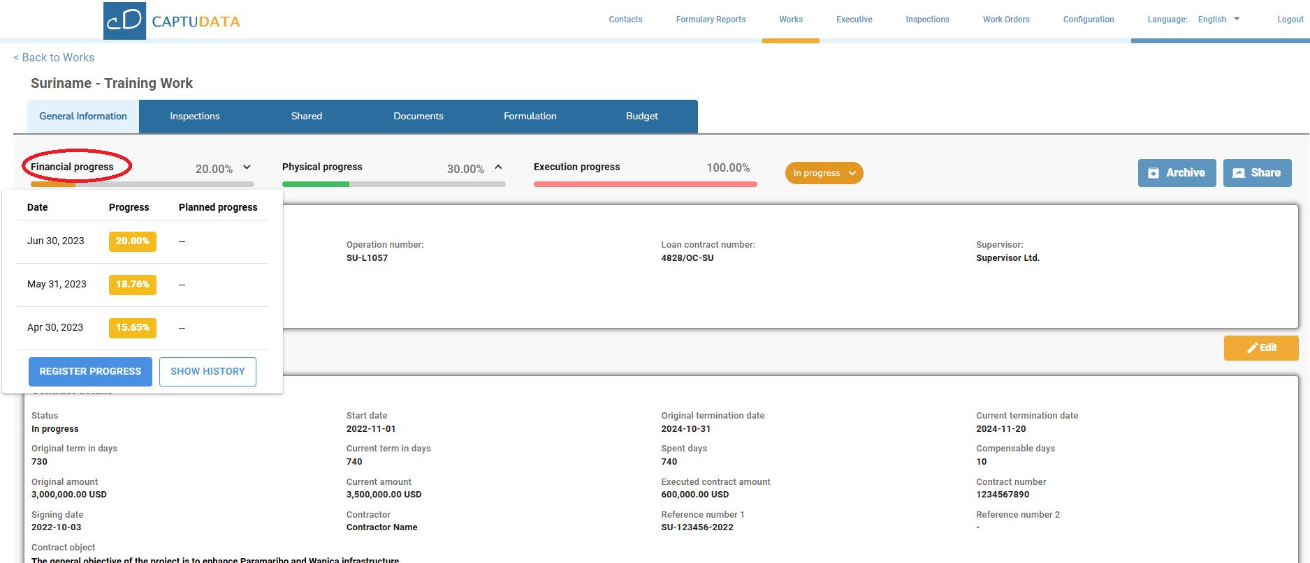Expand the Physical progress chevron

pos(498,167)
